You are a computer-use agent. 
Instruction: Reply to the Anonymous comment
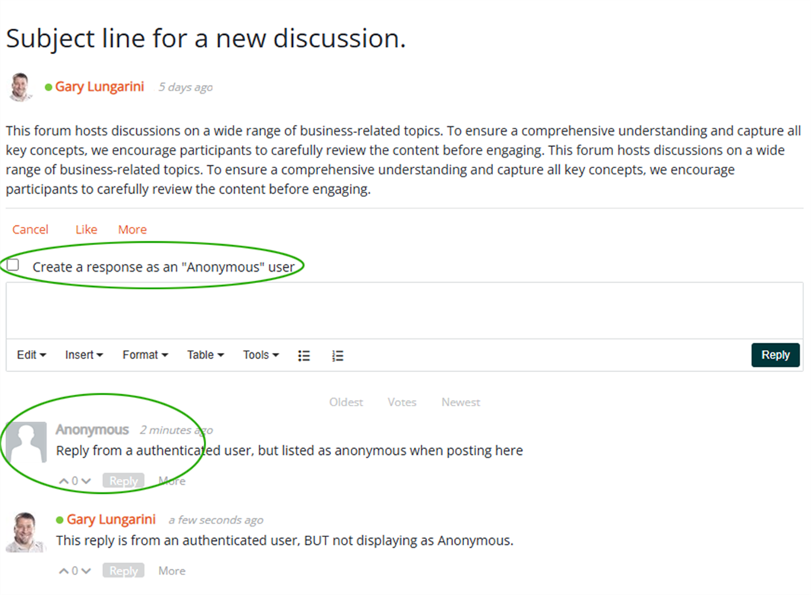tap(123, 481)
